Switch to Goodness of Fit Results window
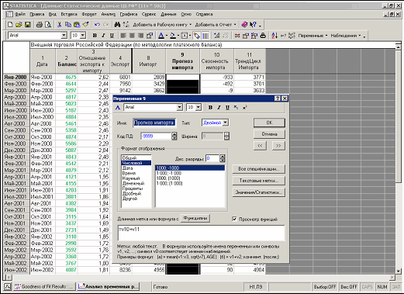Image resolution: width=404 pixels, height=294 pixels. [44, 286]
